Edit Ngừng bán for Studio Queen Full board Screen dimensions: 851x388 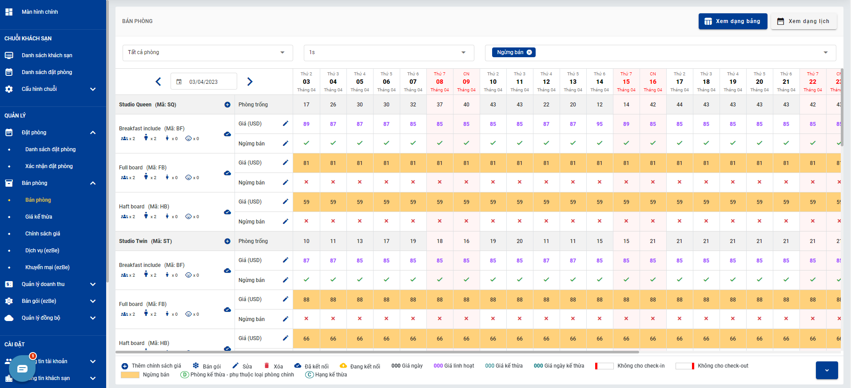point(286,182)
